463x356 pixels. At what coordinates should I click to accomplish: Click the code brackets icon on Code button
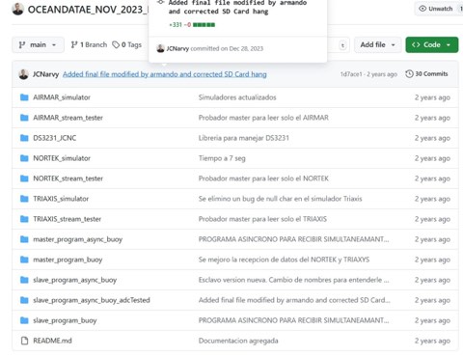point(416,44)
